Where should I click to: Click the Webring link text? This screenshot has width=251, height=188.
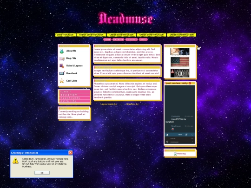[x=181, y=154]
